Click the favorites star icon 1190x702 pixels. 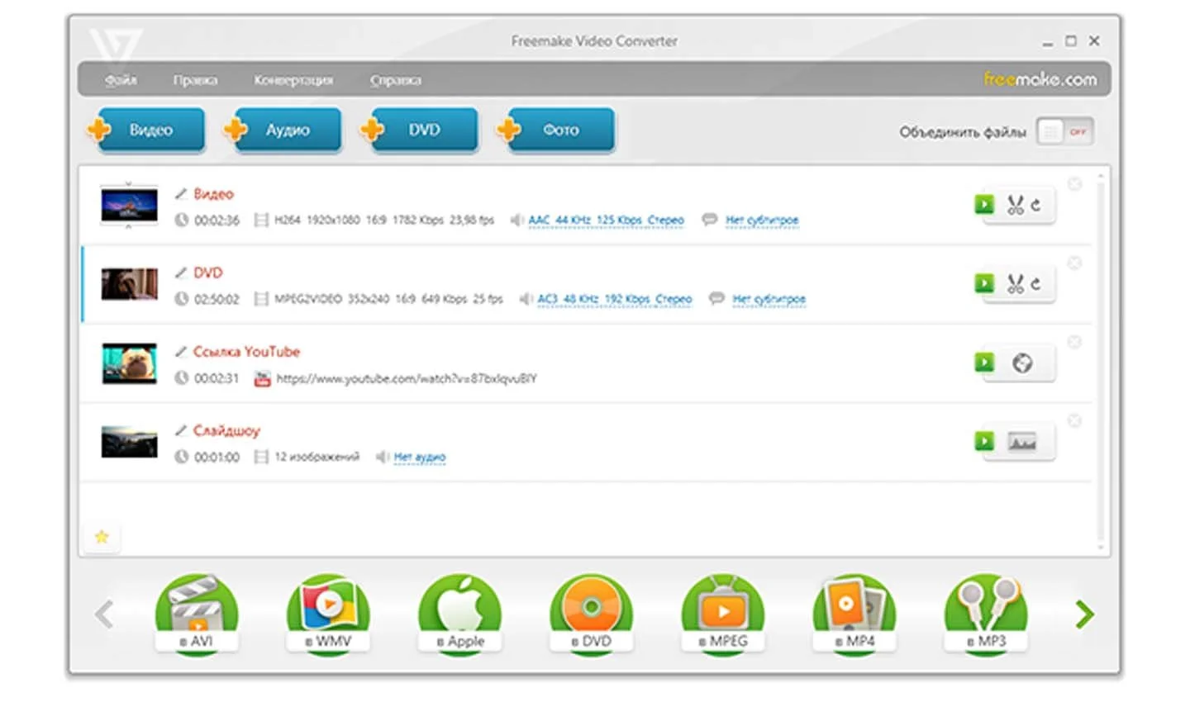(x=102, y=537)
